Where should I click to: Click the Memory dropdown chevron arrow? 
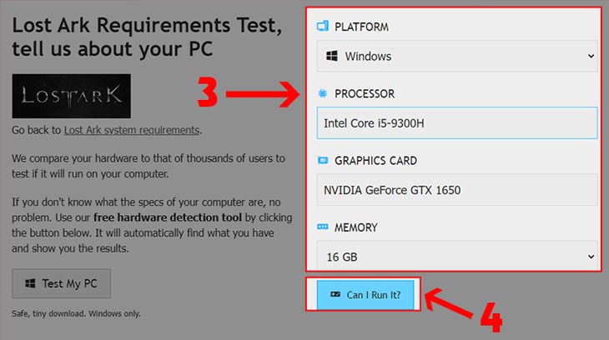pos(591,256)
